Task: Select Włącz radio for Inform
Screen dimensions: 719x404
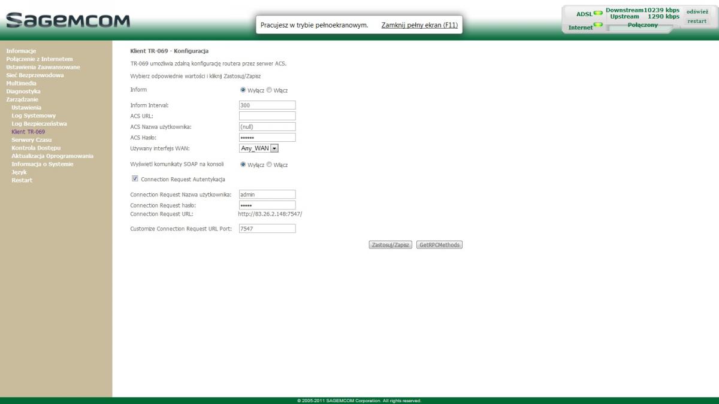Action: tap(269, 90)
